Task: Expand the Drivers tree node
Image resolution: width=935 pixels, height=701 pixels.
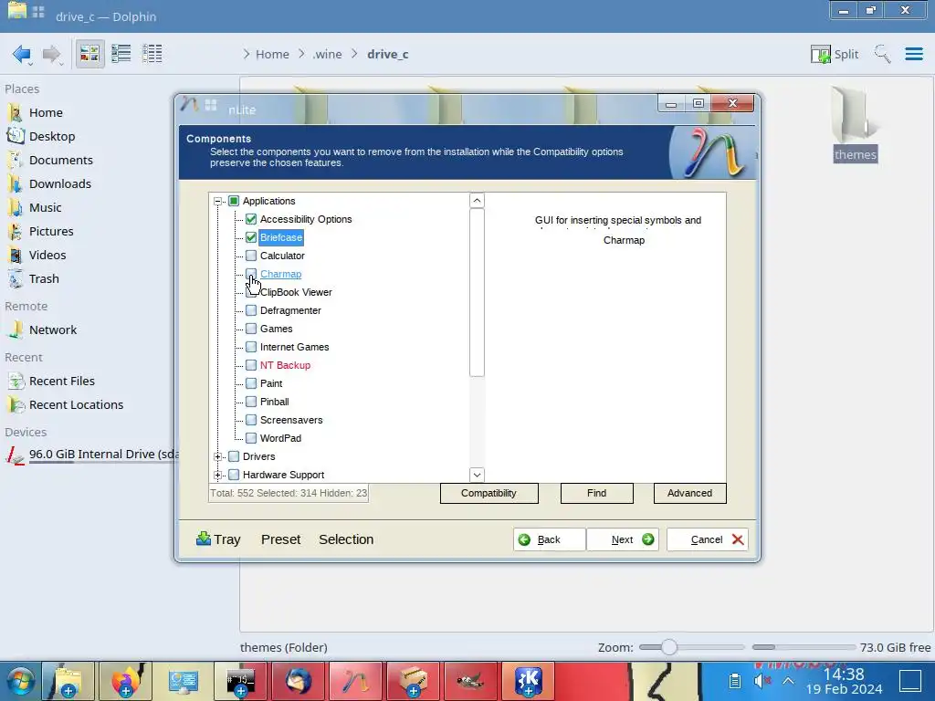Action: tap(217, 456)
